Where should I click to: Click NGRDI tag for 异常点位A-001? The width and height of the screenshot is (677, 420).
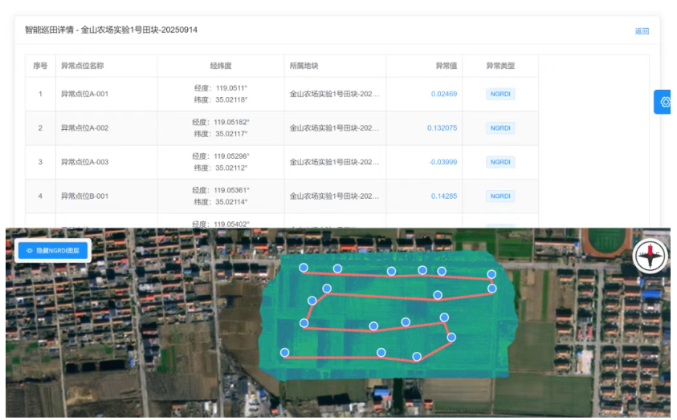(500, 94)
